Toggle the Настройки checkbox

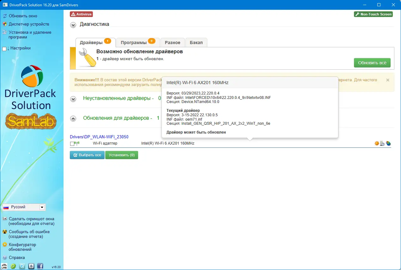tap(4, 49)
